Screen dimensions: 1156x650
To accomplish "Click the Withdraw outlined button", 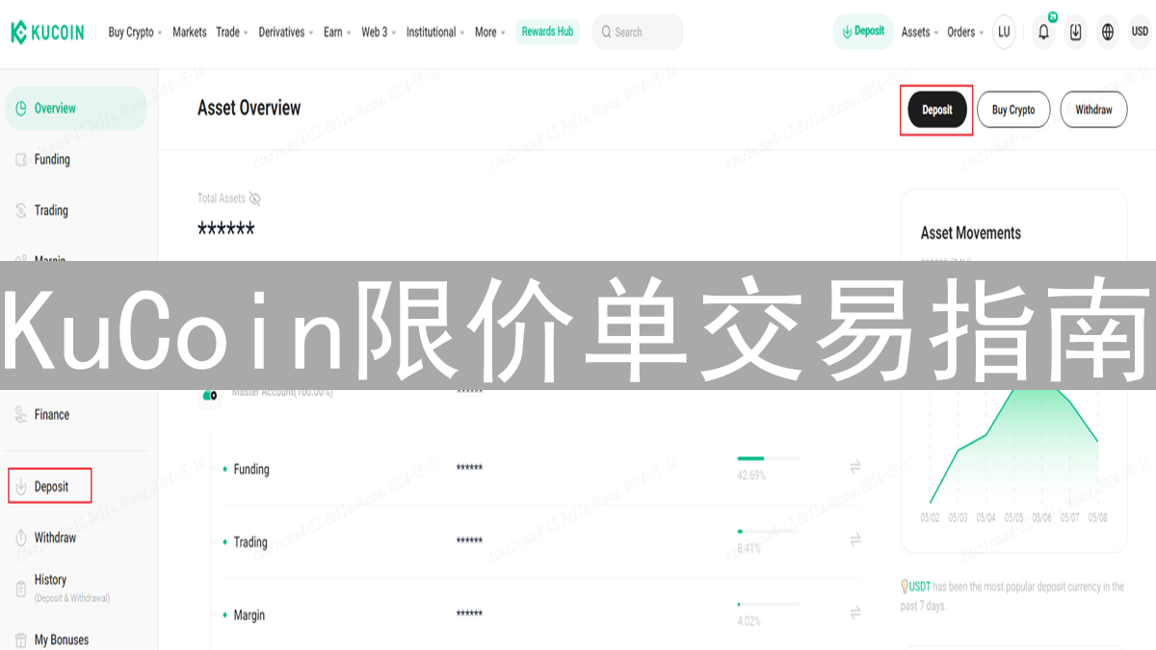I will coord(1093,110).
